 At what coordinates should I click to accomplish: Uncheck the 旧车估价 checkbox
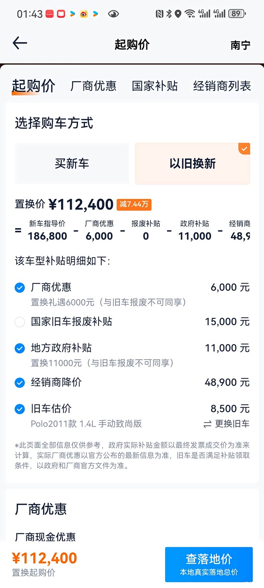click(20, 409)
